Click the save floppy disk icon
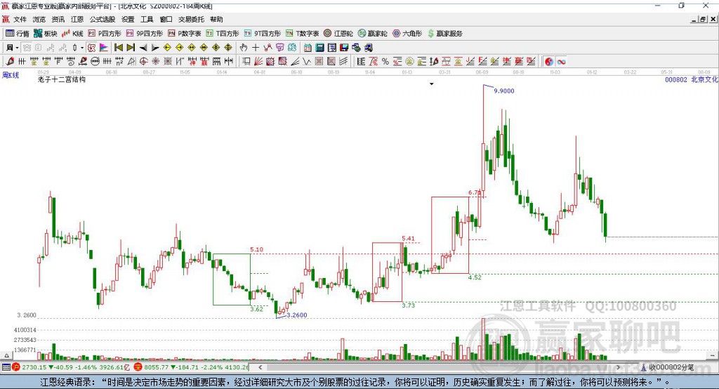719x389 pixels. click(344, 48)
